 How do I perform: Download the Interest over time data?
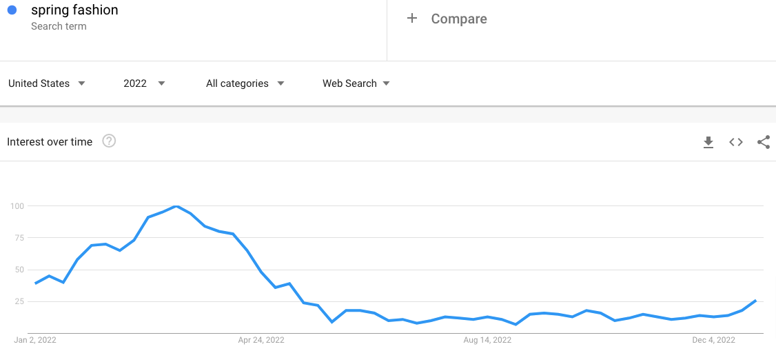[x=708, y=142]
